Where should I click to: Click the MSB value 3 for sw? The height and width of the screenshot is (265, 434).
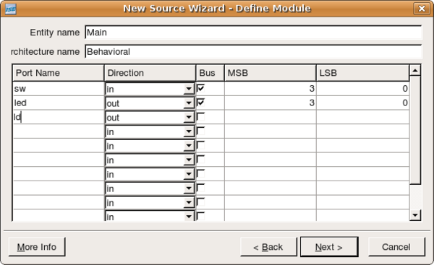click(x=270, y=89)
